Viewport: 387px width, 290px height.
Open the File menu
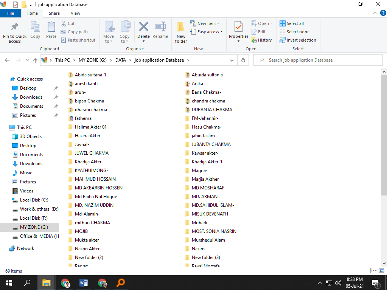click(11, 13)
